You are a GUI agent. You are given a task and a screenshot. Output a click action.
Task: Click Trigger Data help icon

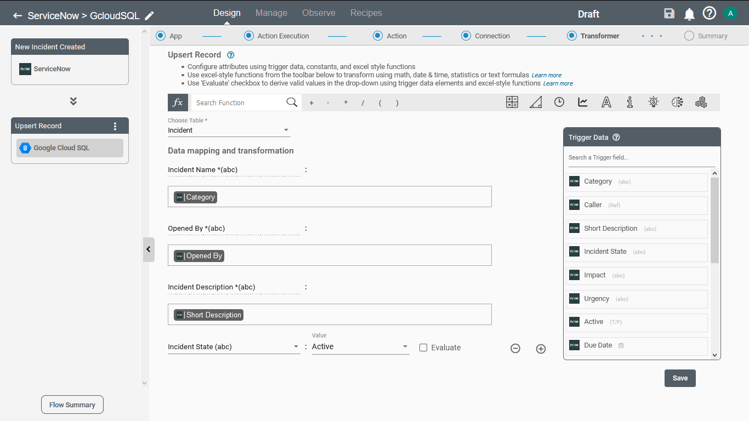(616, 138)
